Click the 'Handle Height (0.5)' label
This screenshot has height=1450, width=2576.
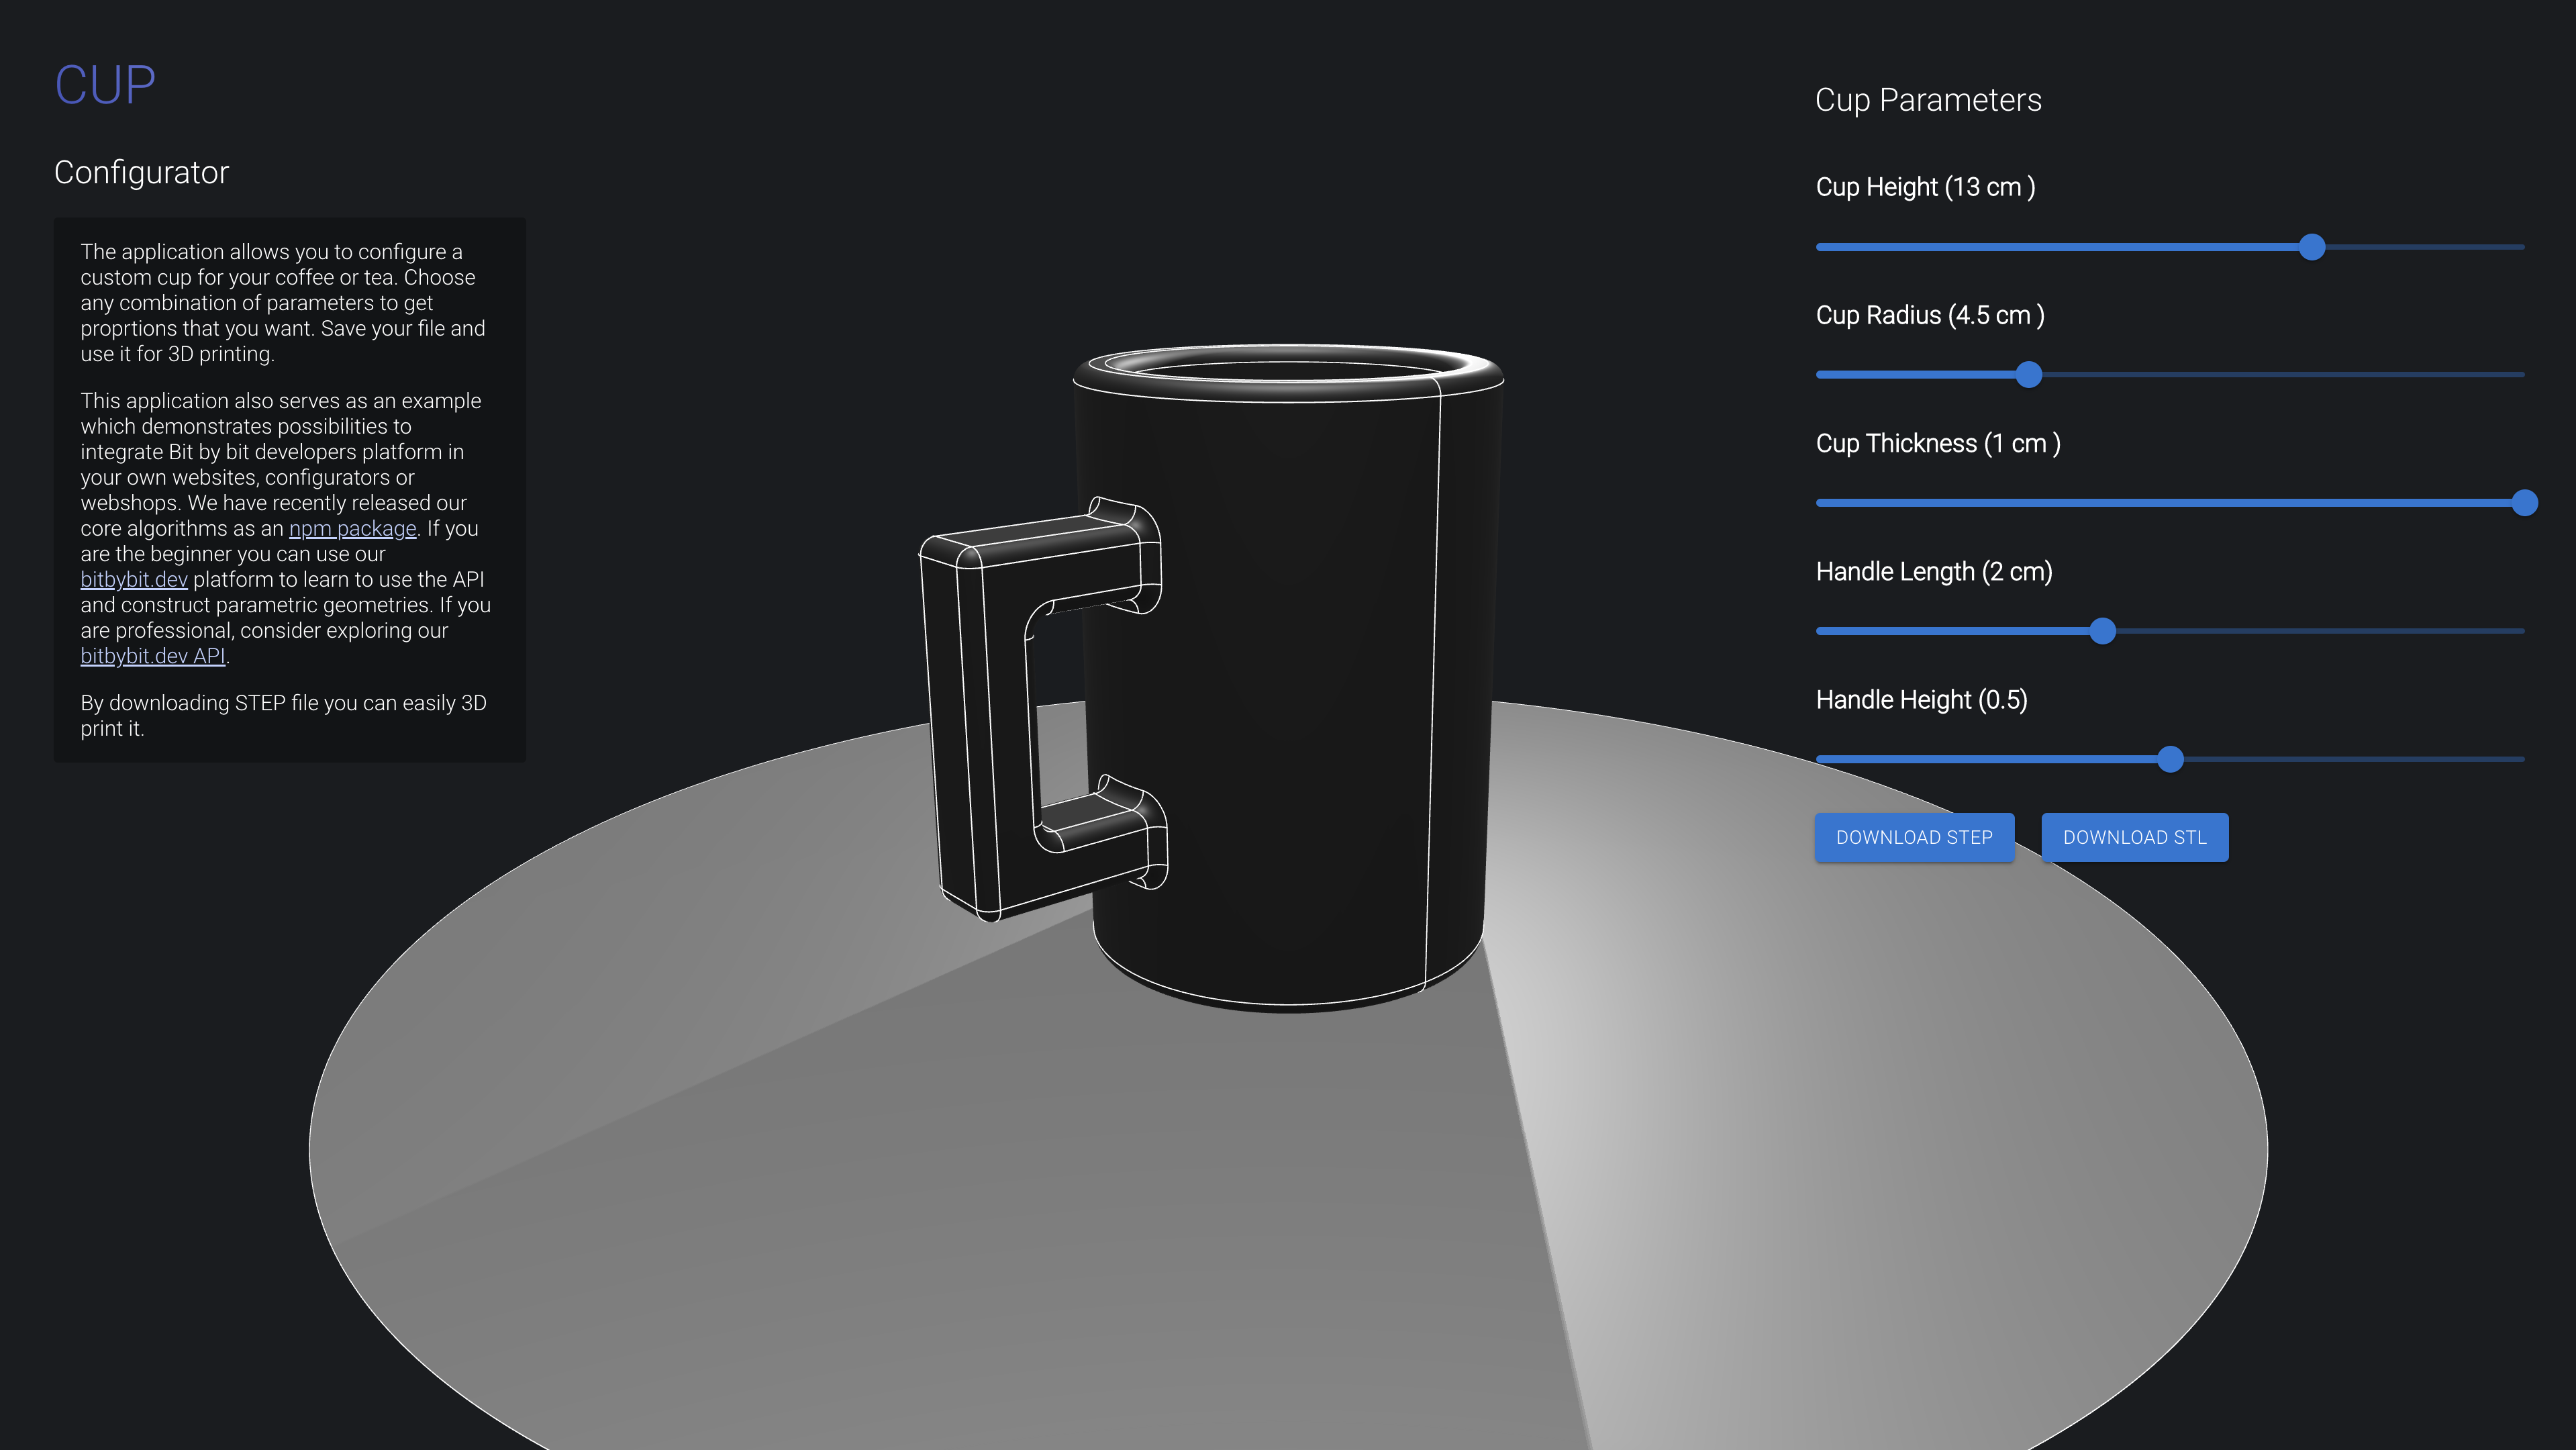[x=1921, y=699]
